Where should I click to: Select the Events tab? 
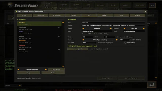(x=89, y=15)
